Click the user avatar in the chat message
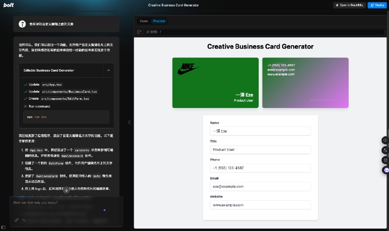389x231 pixels. [22, 24]
